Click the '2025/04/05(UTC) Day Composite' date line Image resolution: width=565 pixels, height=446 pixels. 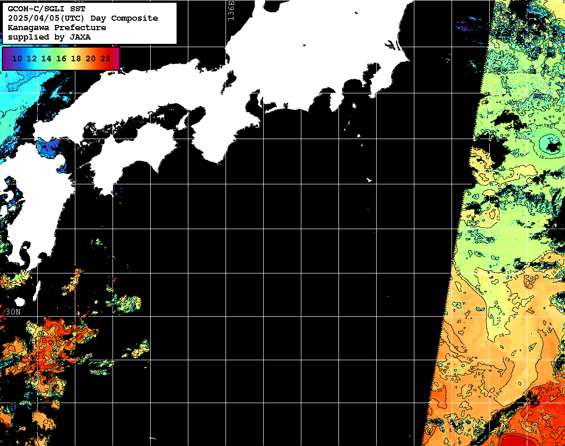click(83, 18)
